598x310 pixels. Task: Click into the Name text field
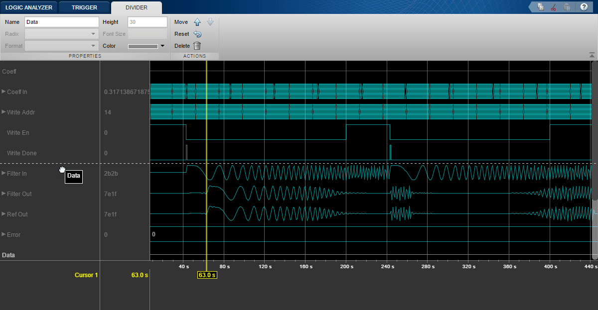click(61, 22)
